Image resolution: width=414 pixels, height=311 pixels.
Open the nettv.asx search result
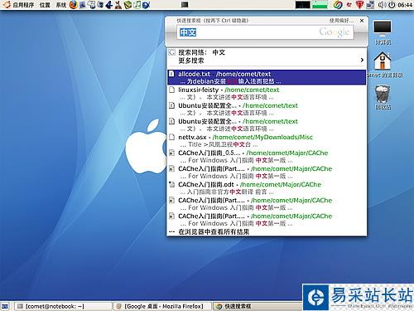pyautogui.click(x=267, y=140)
